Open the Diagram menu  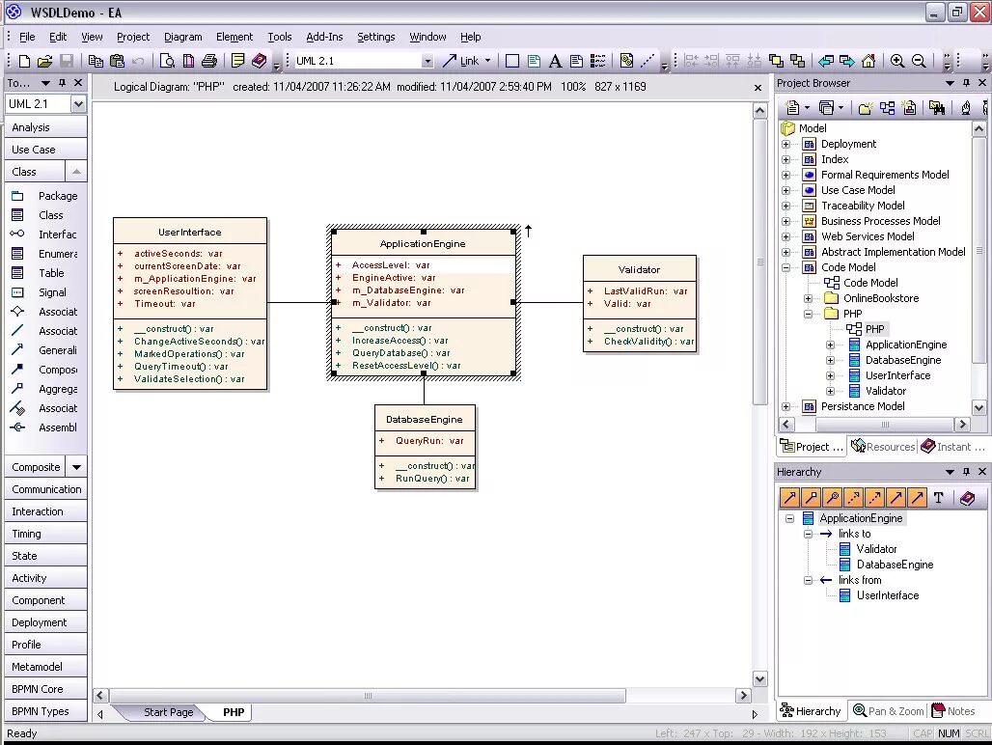pos(182,37)
